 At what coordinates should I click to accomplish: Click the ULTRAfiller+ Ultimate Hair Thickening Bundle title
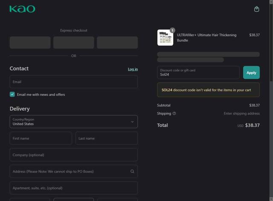point(206,37)
